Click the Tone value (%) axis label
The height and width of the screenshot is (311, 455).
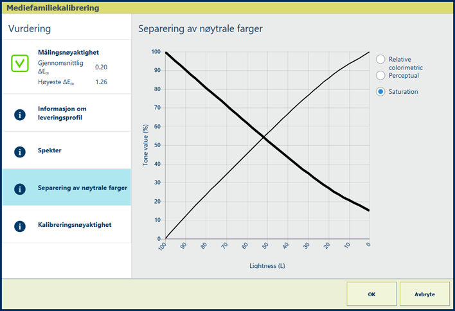point(145,145)
